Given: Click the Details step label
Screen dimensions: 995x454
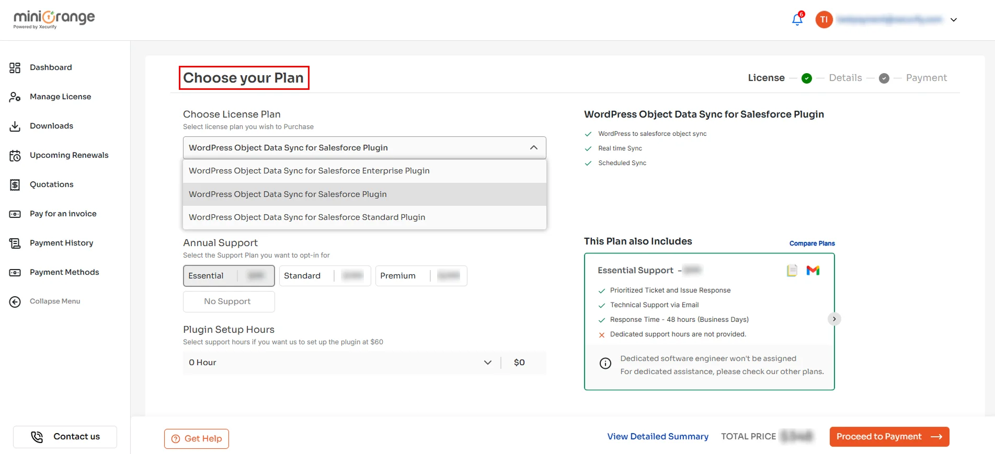Looking at the screenshot, I should (x=845, y=78).
